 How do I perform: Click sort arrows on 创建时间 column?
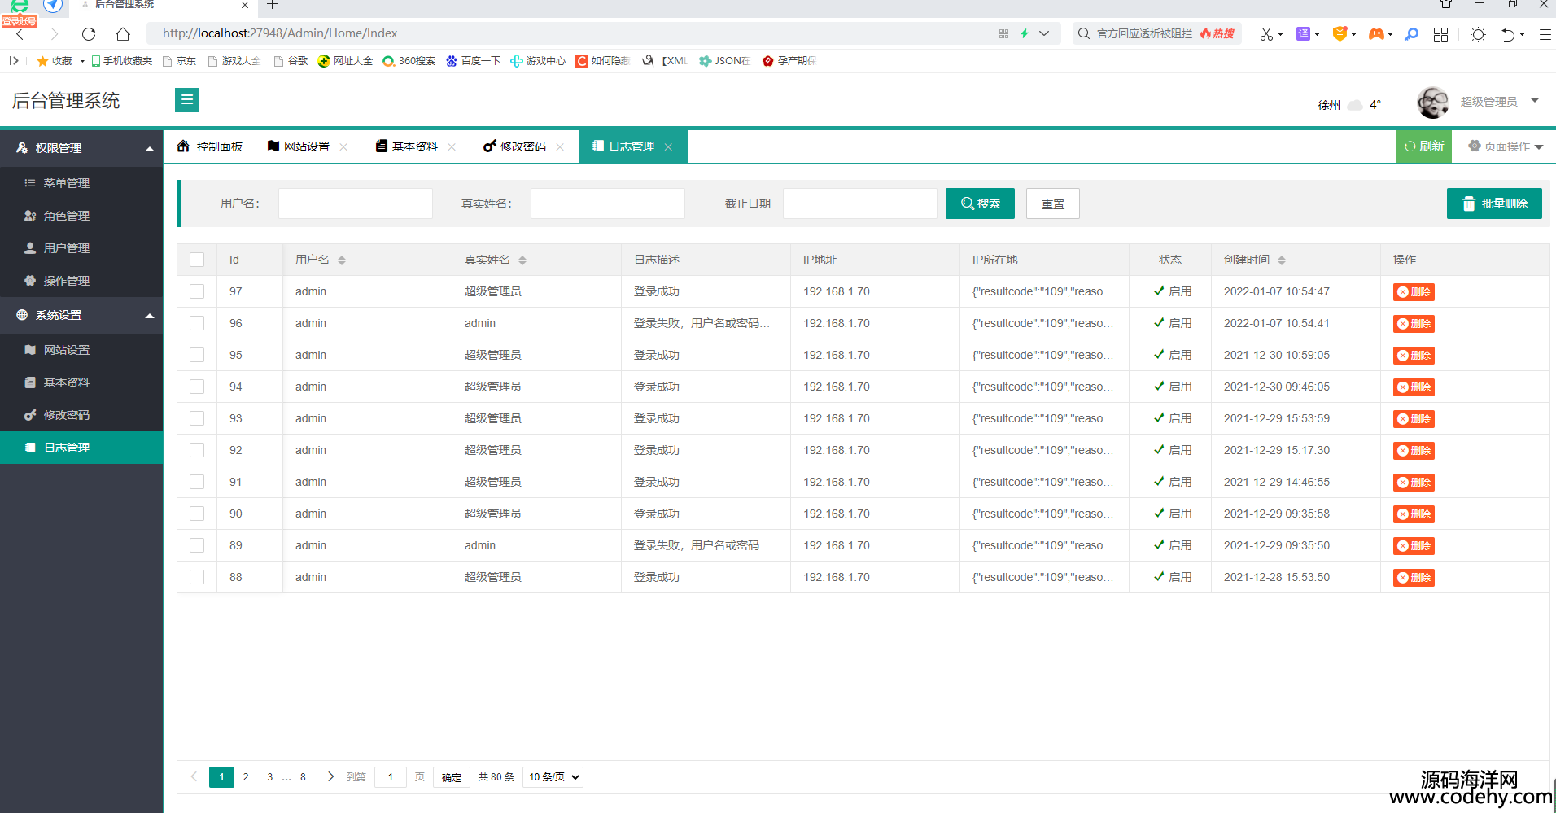pyautogui.click(x=1282, y=260)
